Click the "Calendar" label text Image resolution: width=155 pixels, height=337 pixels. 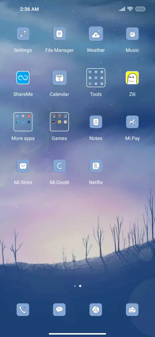click(59, 94)
